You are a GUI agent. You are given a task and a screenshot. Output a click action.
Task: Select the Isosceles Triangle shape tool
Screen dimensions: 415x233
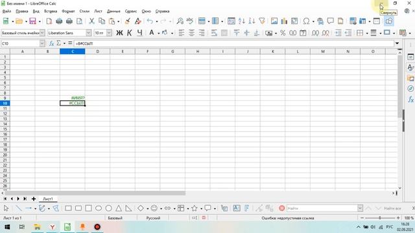click(x=119, y=208)
